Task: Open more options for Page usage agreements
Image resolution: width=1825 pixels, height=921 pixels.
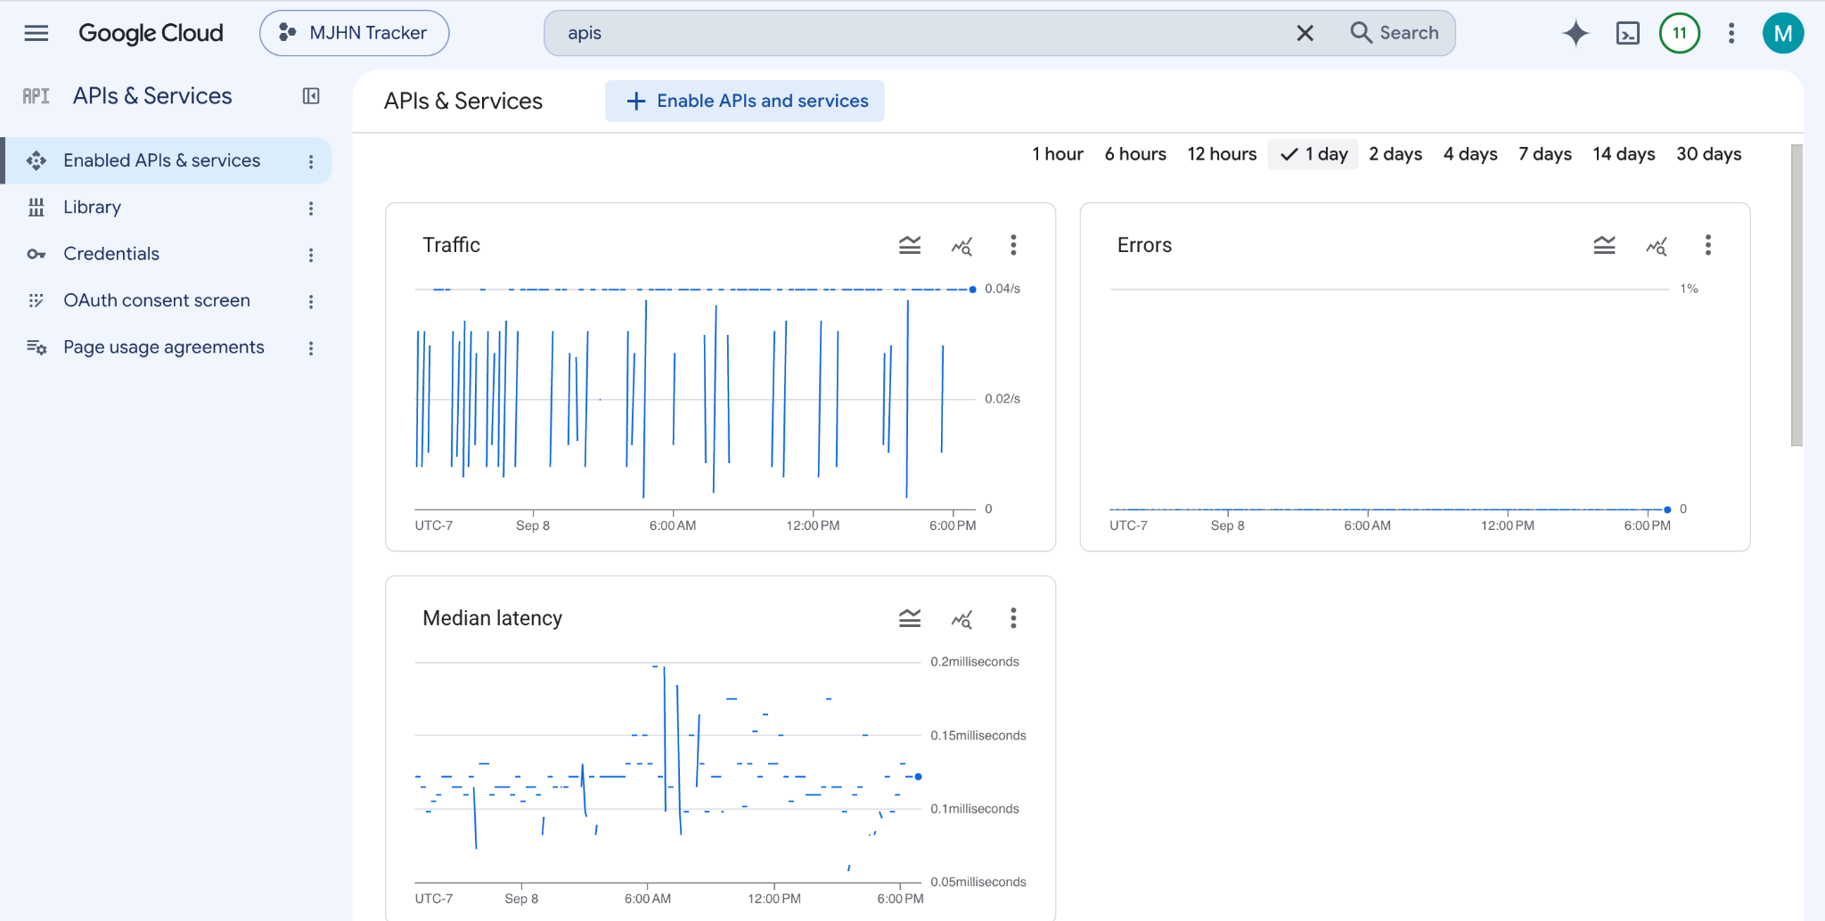Action: (x=311, y=348)
